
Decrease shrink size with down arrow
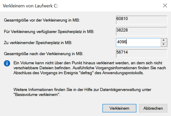pyautogui.click(x=164, y=45)
